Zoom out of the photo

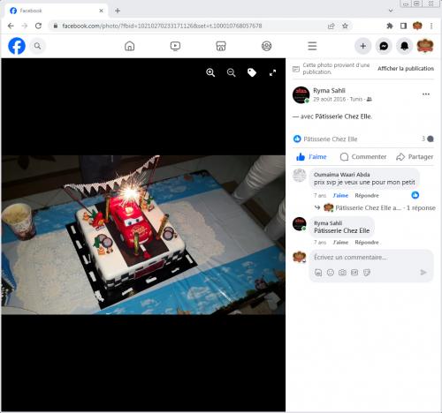232,72
